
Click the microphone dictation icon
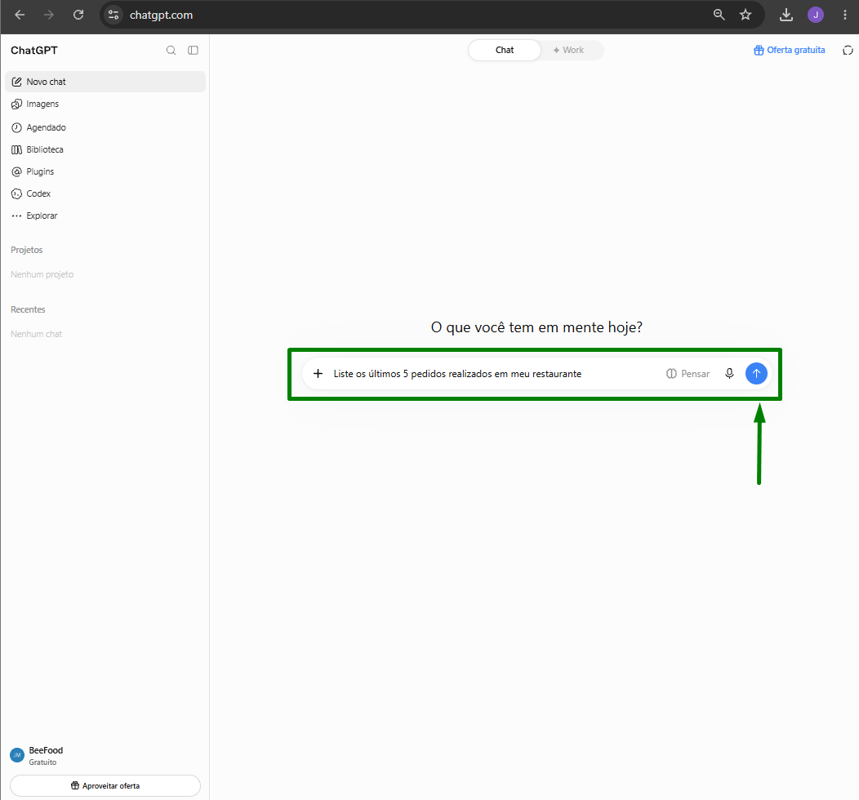pos(729,373)
